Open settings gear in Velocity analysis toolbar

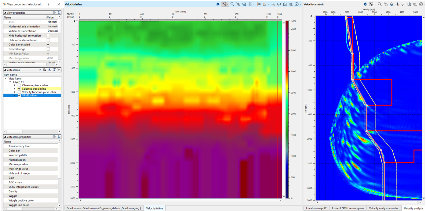coord(365,4)
